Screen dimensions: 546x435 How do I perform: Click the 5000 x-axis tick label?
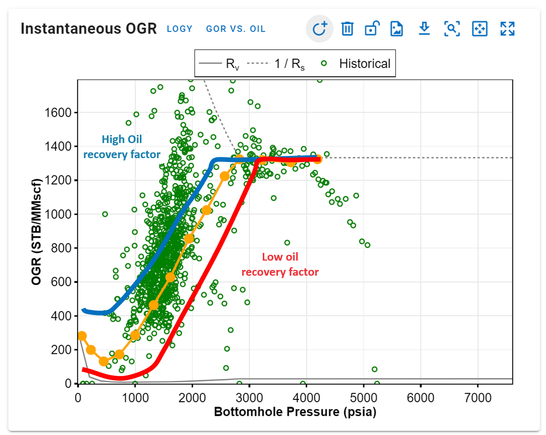[x=364, y=397]
